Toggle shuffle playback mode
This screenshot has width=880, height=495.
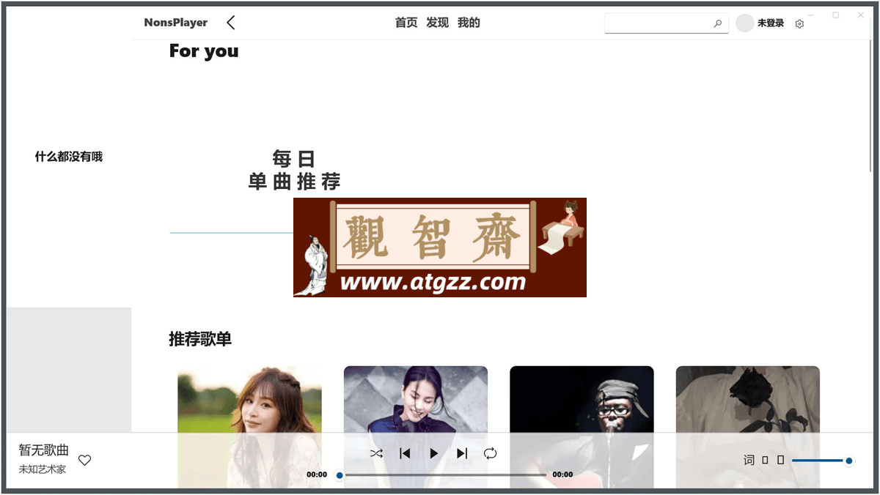click(x=376, y=453)
